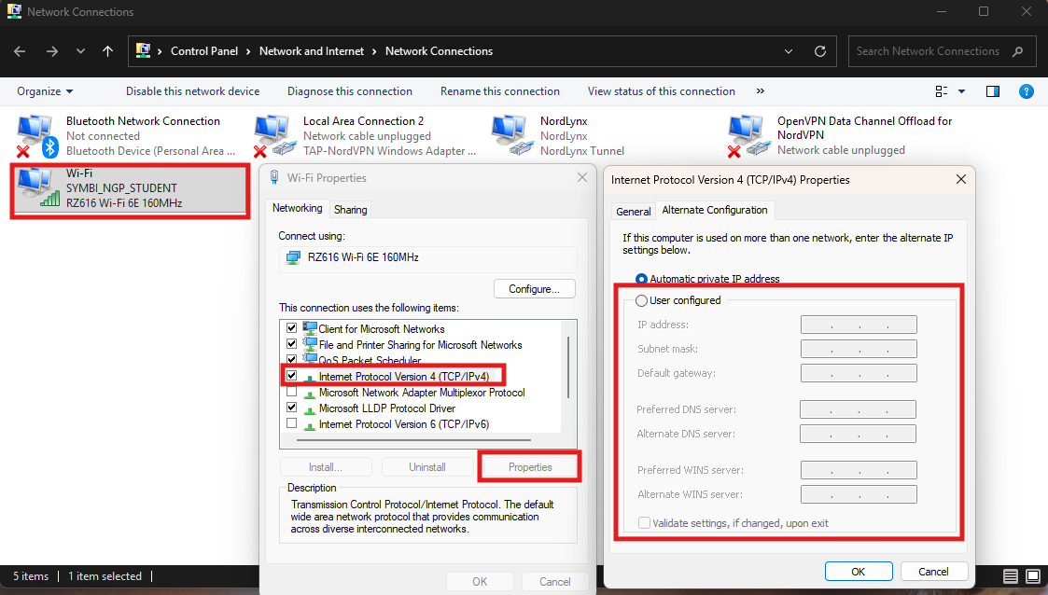
Task: Open the view options dropdown arrow
Action: 962,91
